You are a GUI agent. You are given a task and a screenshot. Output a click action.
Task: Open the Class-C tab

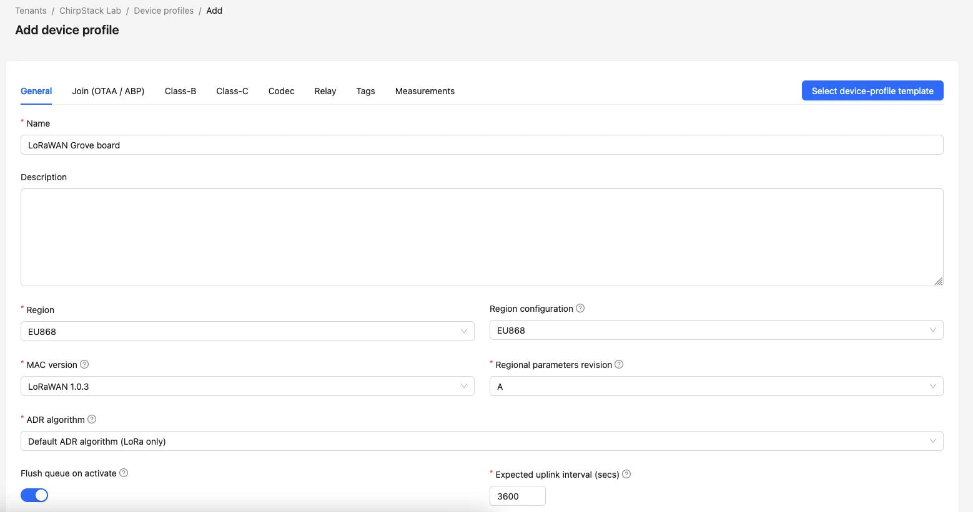[232, 91]
